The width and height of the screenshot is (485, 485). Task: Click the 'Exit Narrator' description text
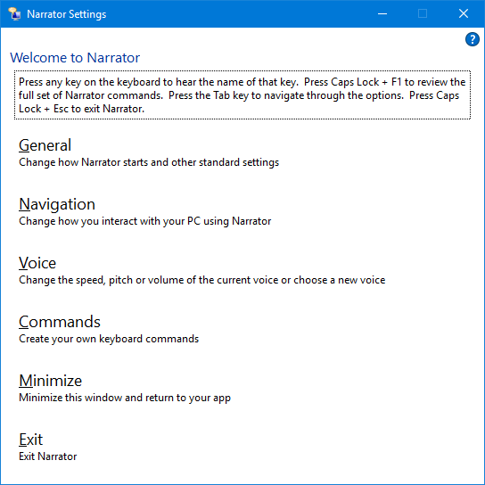[47, 456]
